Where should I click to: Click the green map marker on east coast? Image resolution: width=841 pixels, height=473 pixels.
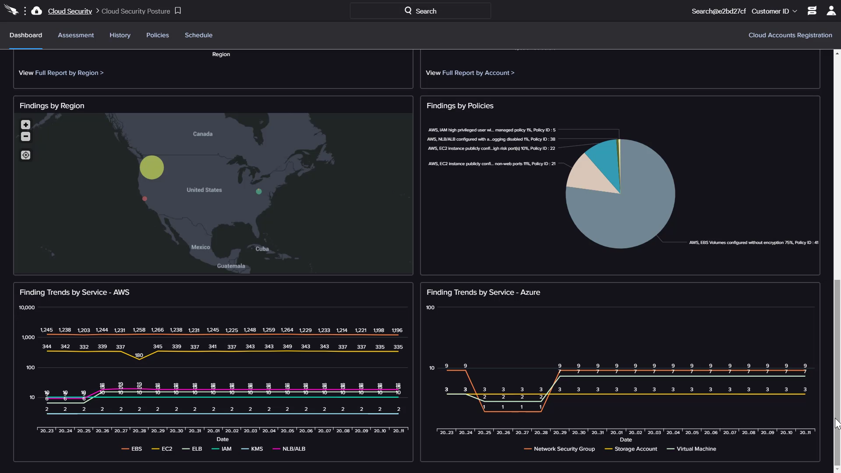click(x=259, y=191)
